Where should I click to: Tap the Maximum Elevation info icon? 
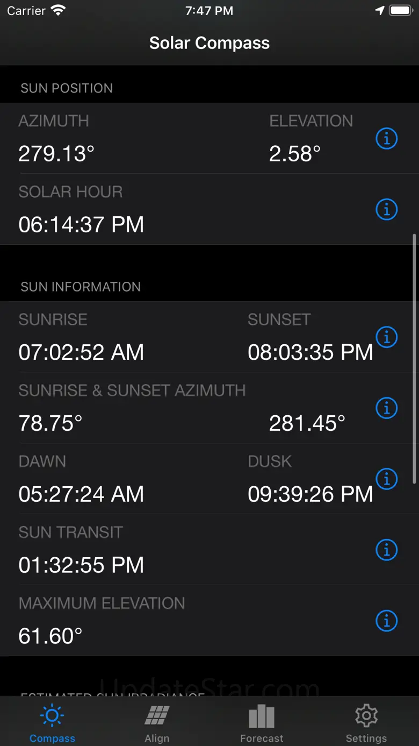pyautogui.click(x=386, y=621)
